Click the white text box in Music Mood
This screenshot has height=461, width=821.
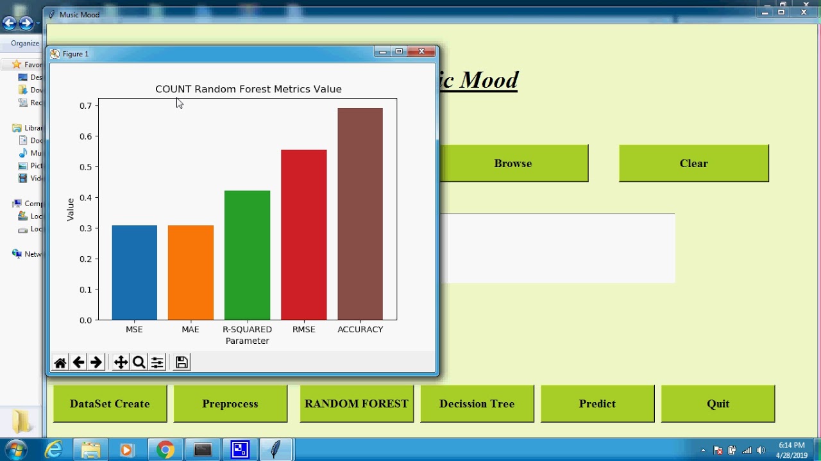coord(557,248)
